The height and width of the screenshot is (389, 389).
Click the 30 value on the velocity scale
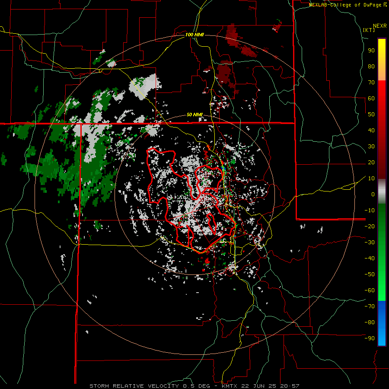pyautogui.click(x=371, y=147)
